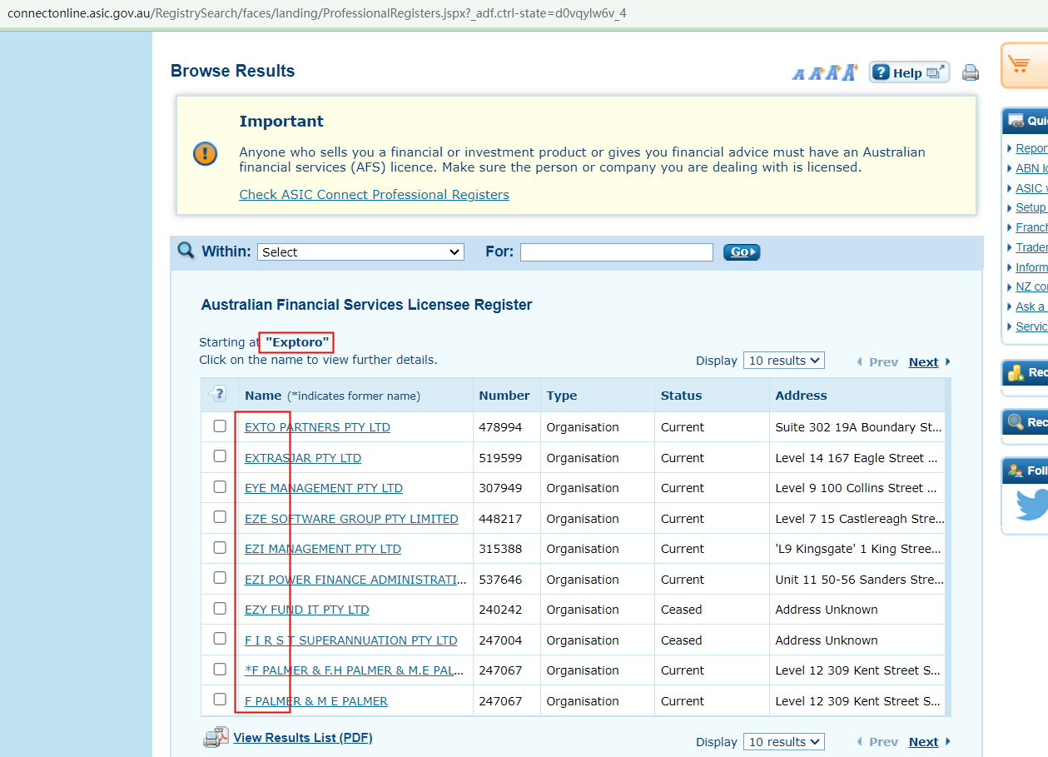This screenshot has height=757, width=1048.
Task: Check the box for EYE MANAGEMENT PTY LTD
Action: click(220, 487)
